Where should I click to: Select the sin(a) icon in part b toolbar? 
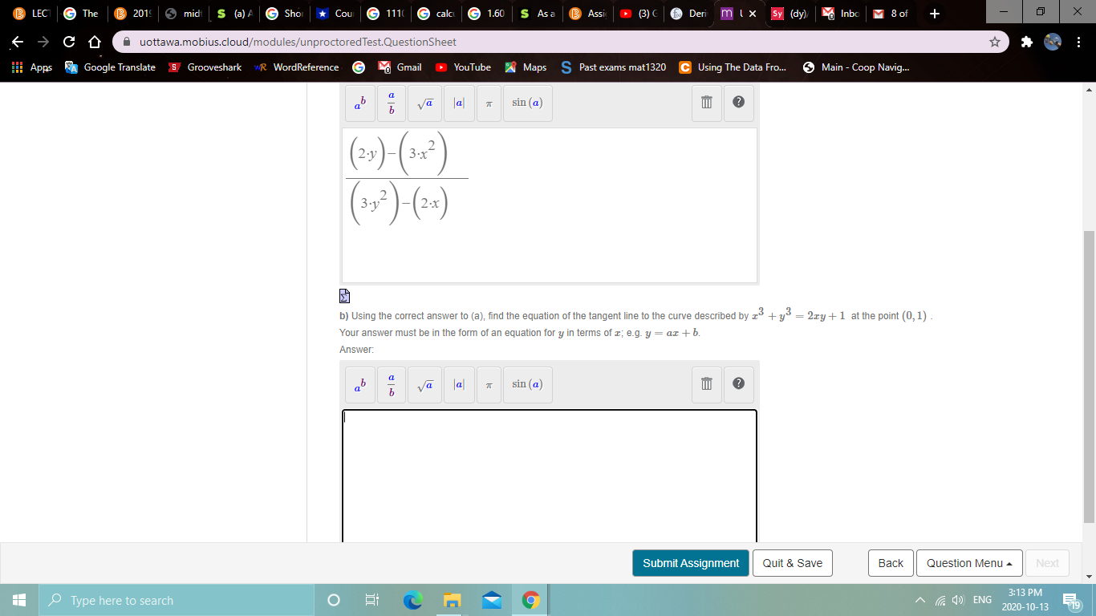(527, 384)
